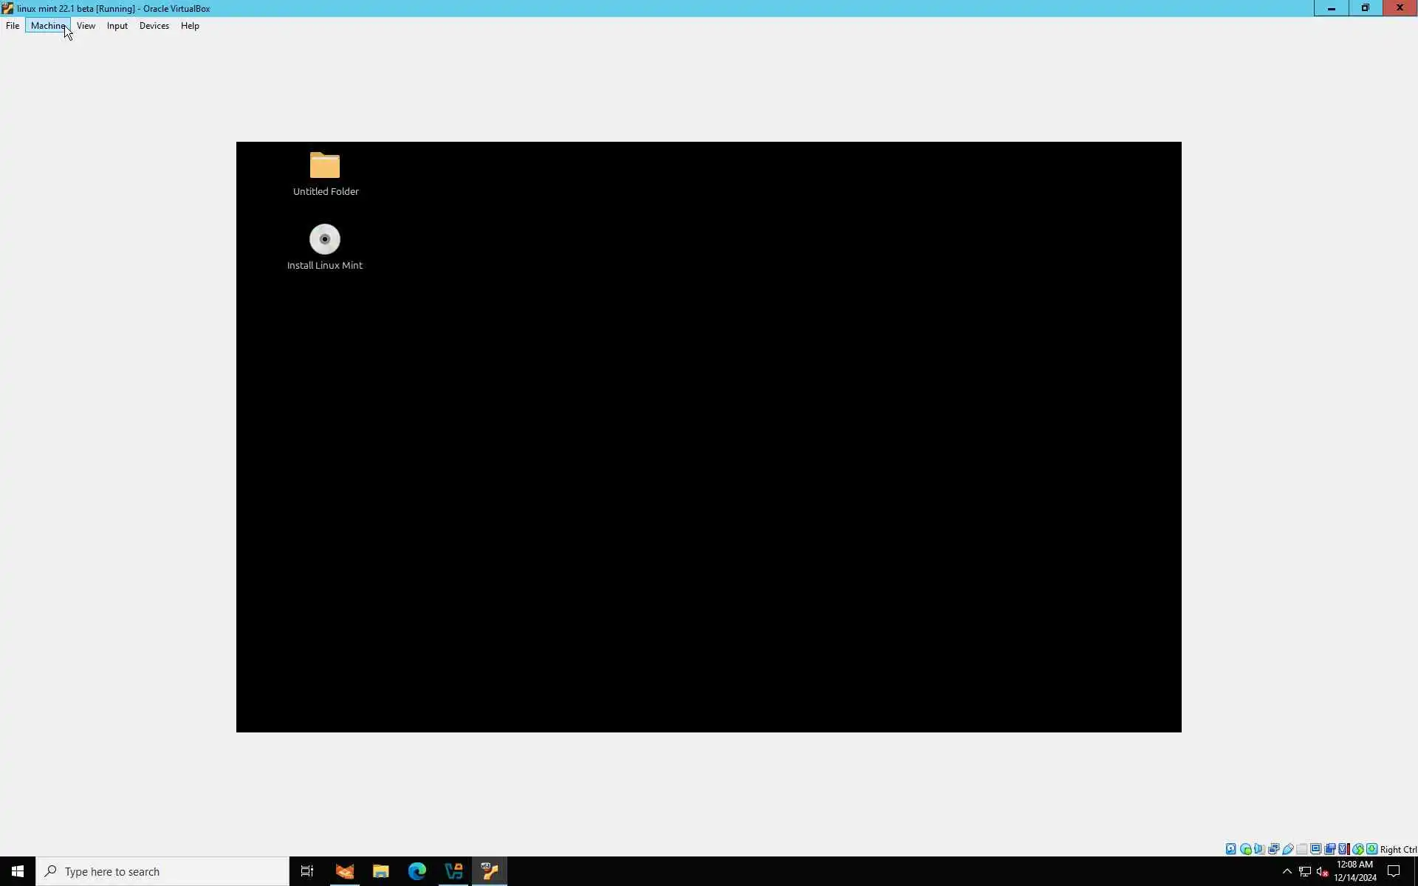Open the Machine menu
Viewport: 1418px width, 886px height.
pyautogui.click(x=48, y=26)
